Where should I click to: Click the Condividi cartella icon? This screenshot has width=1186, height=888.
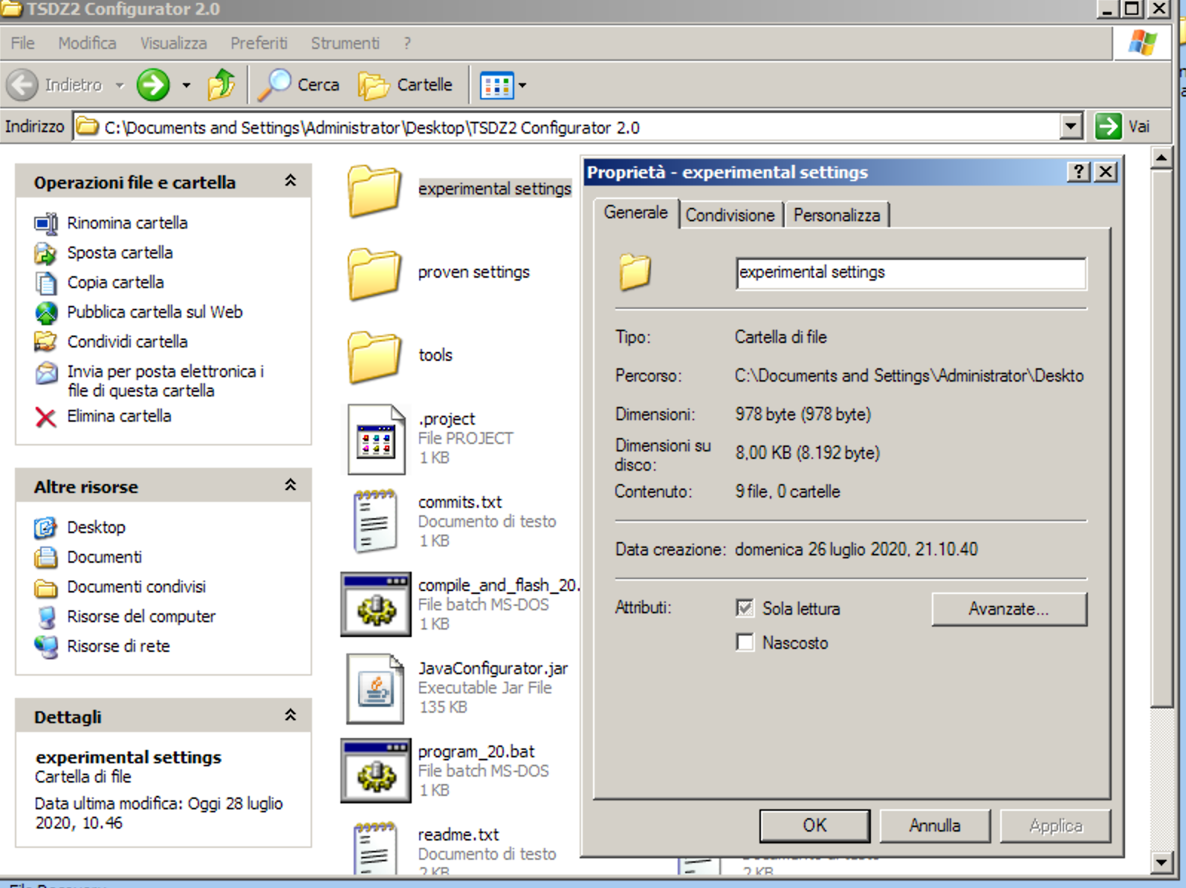[x=45, y=342]
